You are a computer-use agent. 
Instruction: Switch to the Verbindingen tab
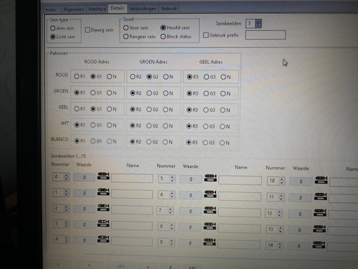(142, 9)
